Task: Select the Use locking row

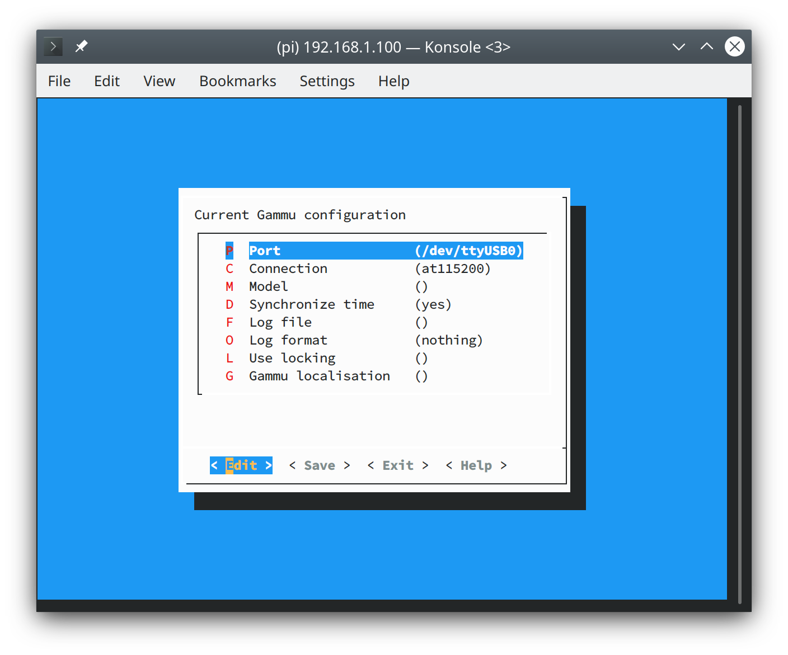Action: [x=327, y=358]
